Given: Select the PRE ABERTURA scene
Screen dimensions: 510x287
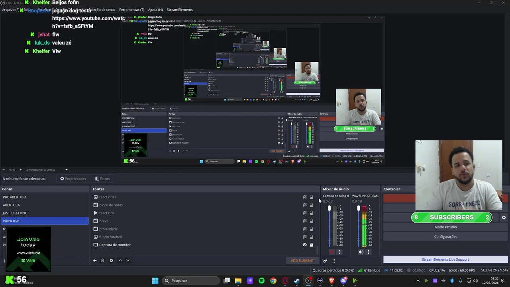Looking at the screenshot, I should 45,197.
